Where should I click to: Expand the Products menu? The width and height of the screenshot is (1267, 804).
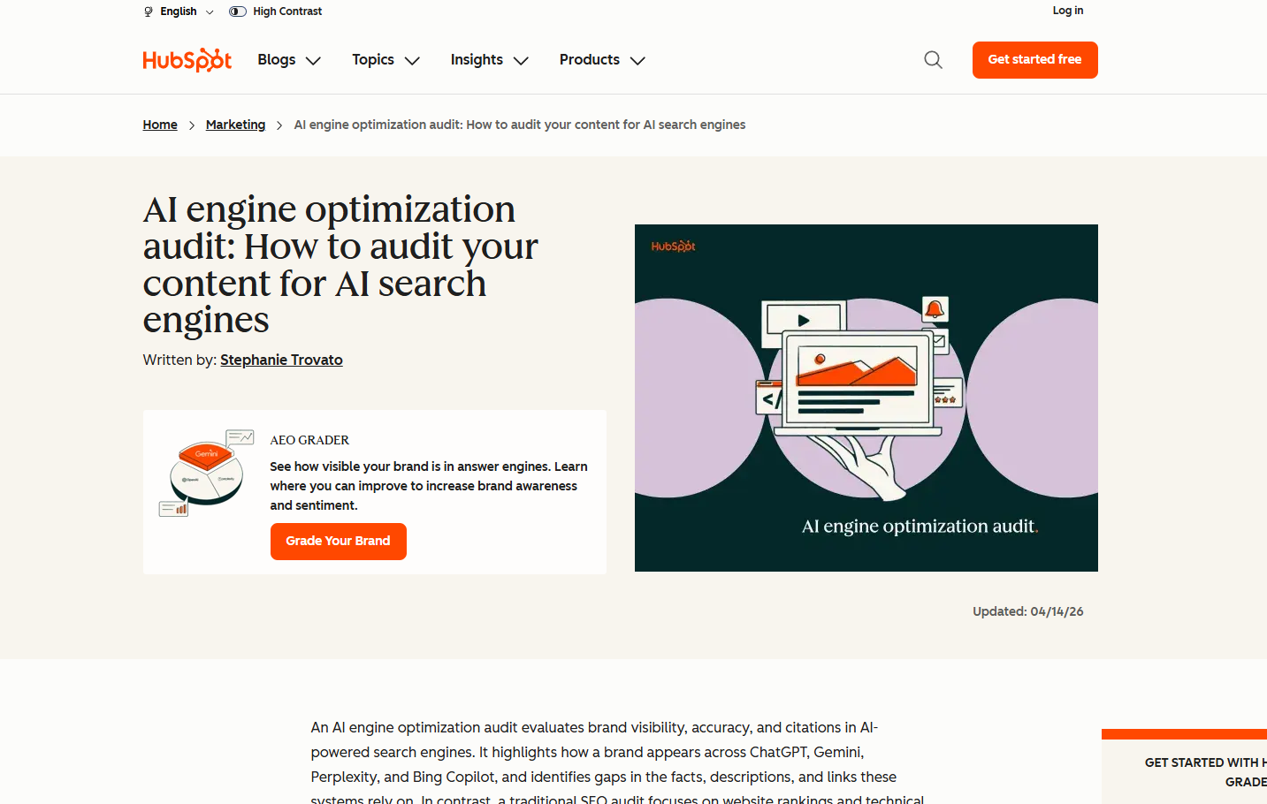(602, 60)
